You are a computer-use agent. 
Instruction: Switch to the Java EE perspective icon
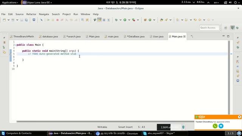point(232,28)
